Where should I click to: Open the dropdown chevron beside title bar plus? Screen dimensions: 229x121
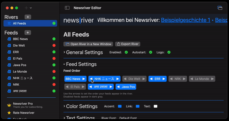(31, 8)
